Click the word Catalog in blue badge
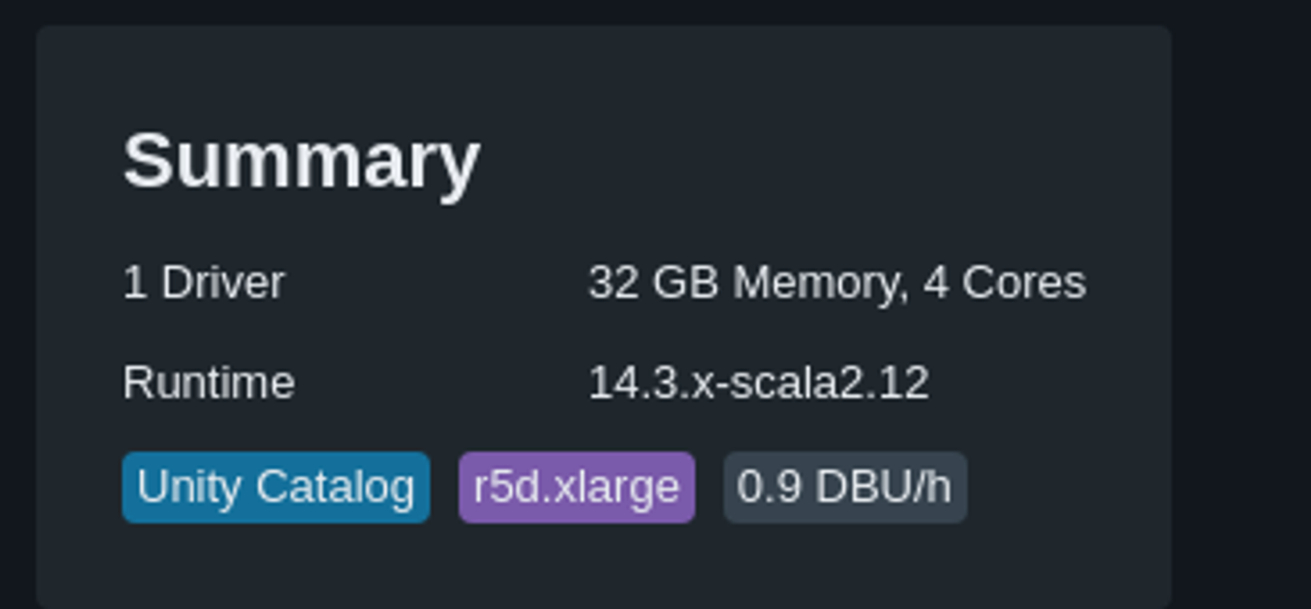This screenshot has width=1311, height=609. pos(336,487)
